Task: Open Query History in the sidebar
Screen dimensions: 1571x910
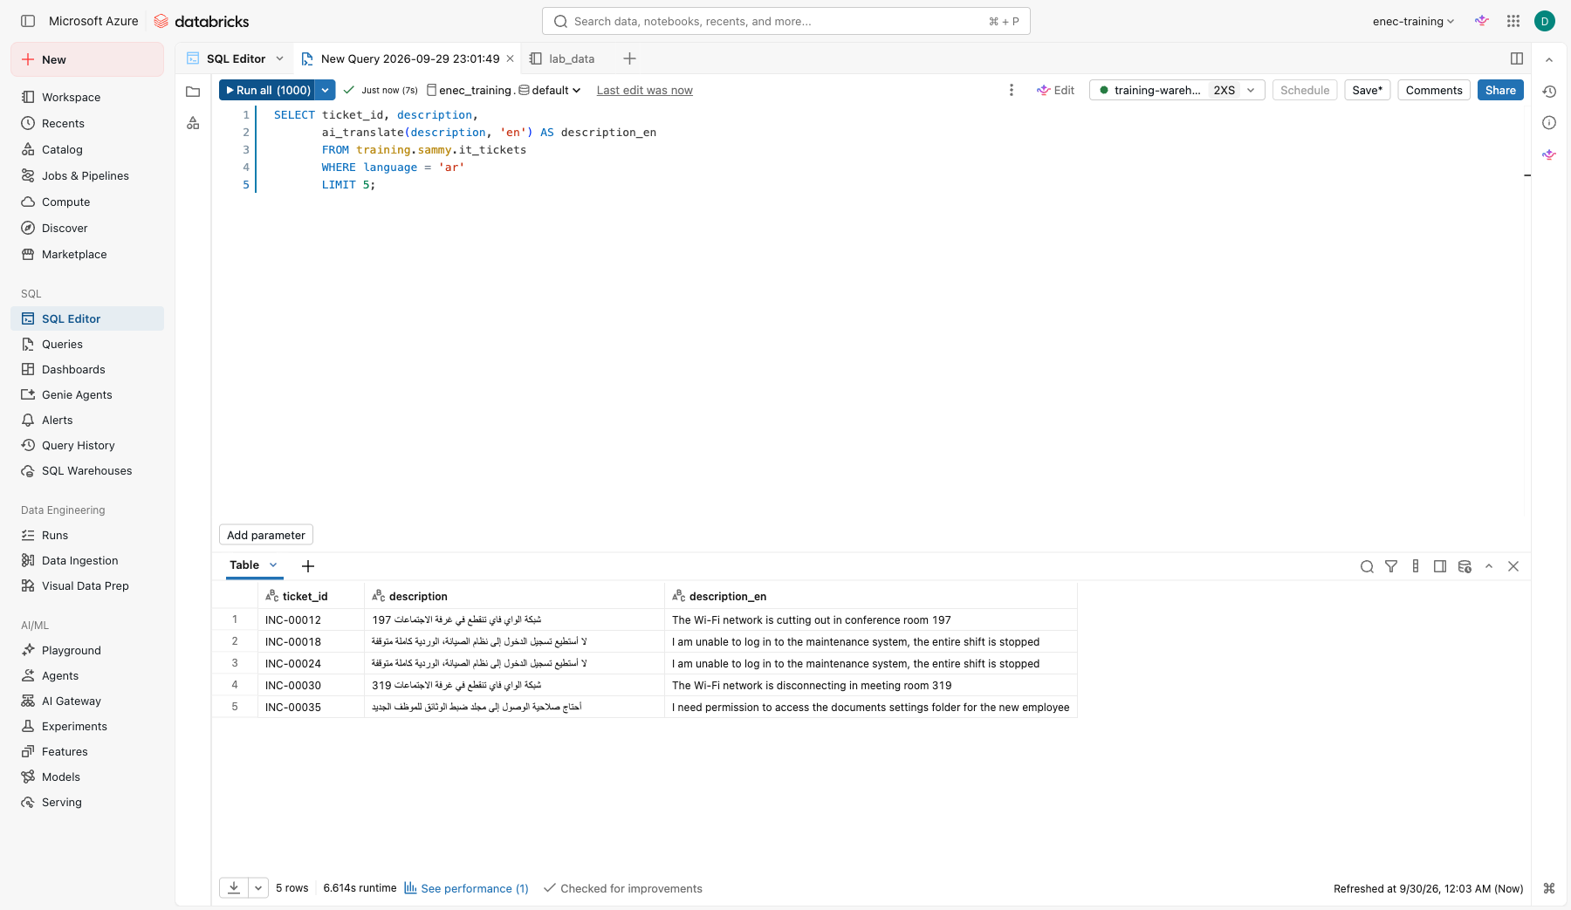Action: click(78, 445)
